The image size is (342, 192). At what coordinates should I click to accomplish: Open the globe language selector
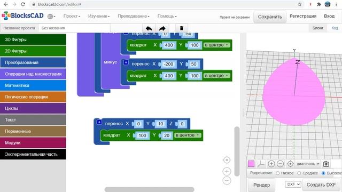[x=51, y=17]
